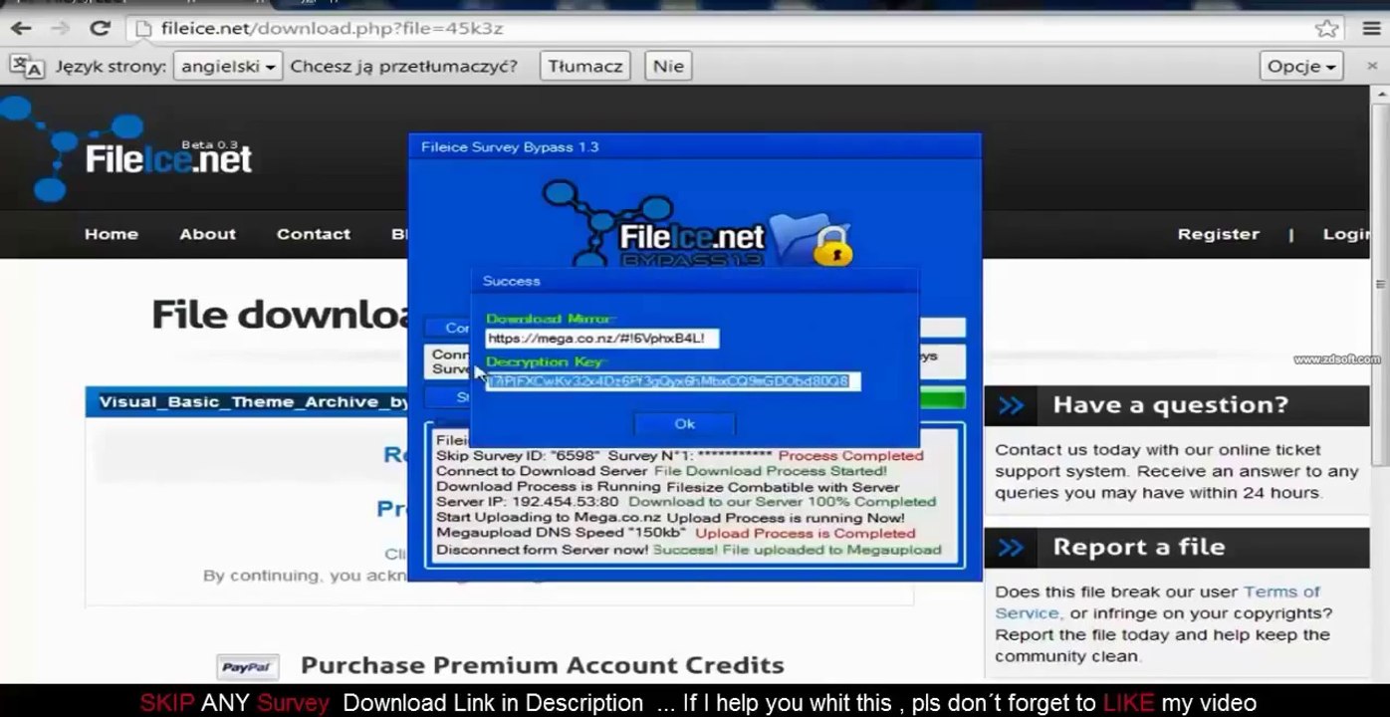Click 'Upload Process is Completed' log text

tap(805, 534)
